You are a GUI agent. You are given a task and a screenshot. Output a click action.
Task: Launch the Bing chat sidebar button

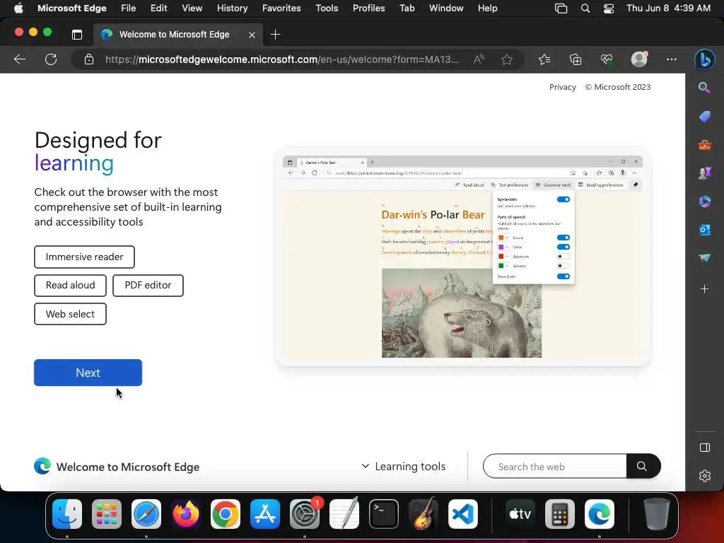coord(705,59)
